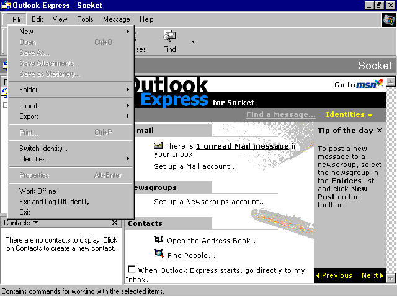The width and height of the screenshot is (397, 297).
Task: Open the Find button dropdown arrow
Action: point(193,41)
